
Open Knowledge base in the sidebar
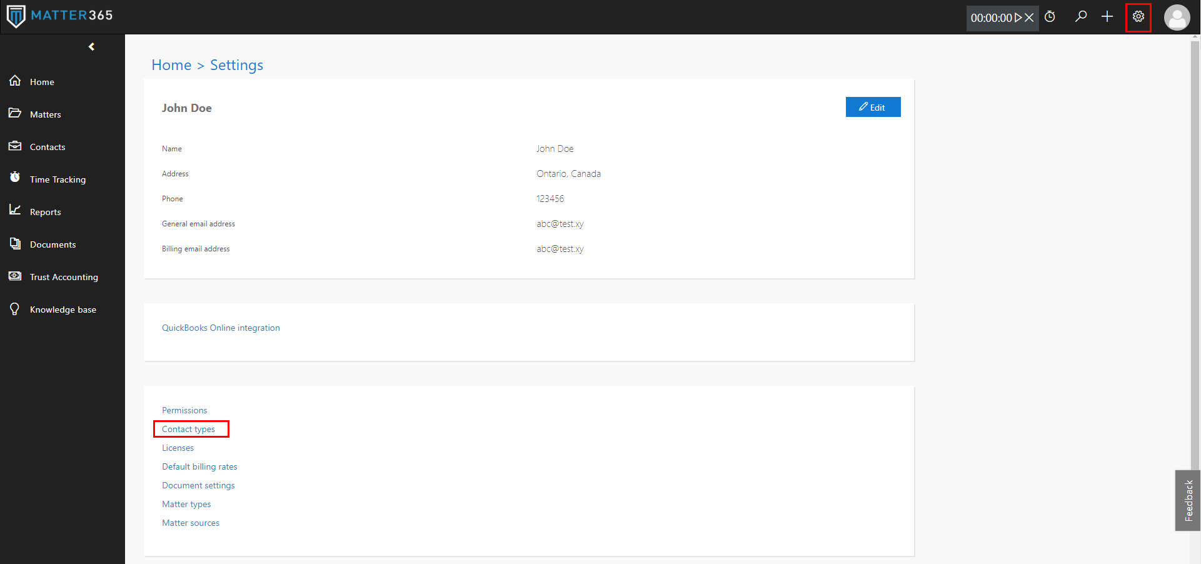63,310
